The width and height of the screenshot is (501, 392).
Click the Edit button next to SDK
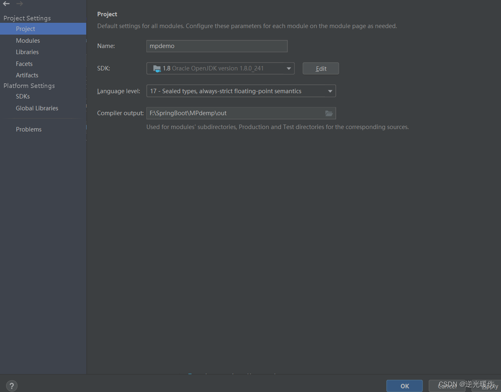[320, 68]
